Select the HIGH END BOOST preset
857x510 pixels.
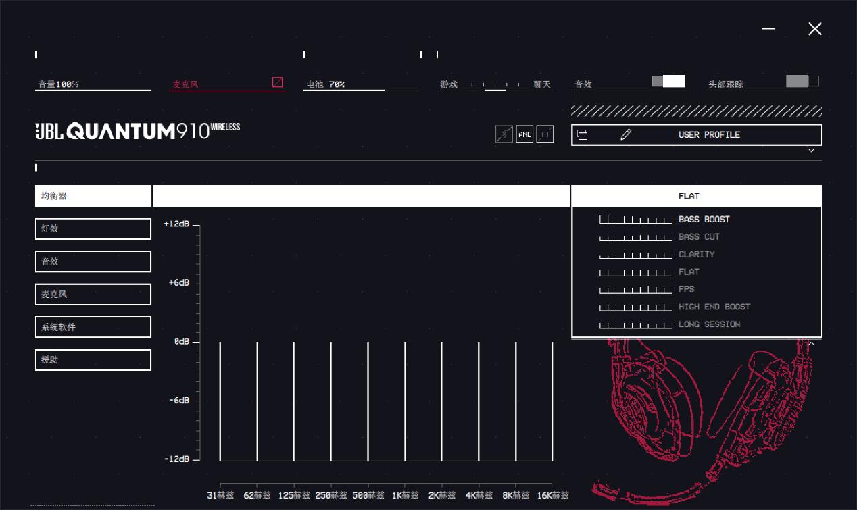714,307
